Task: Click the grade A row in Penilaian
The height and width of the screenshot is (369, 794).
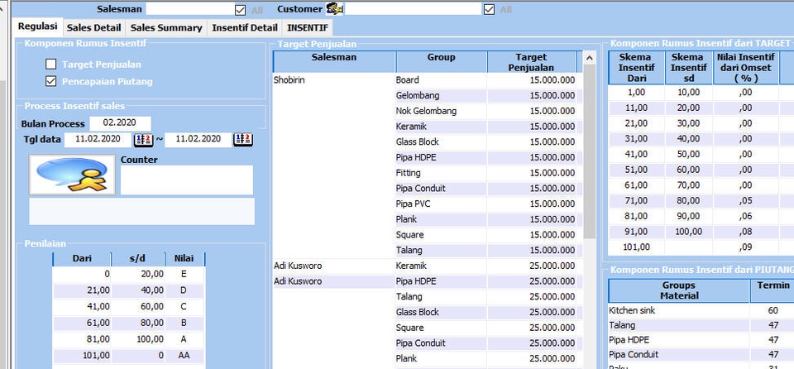Action: 129,339
